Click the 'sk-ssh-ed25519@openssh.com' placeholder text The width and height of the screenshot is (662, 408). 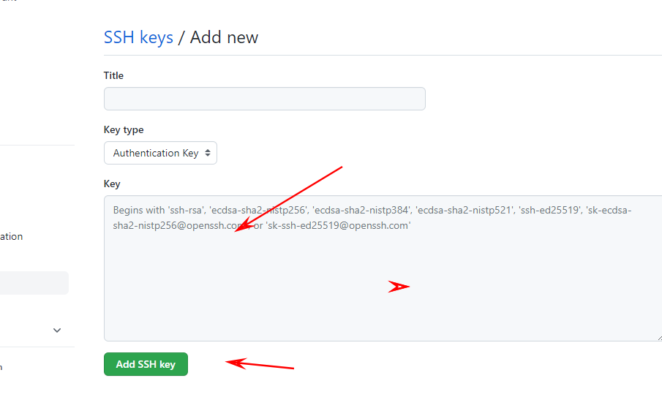click(336, 226)
